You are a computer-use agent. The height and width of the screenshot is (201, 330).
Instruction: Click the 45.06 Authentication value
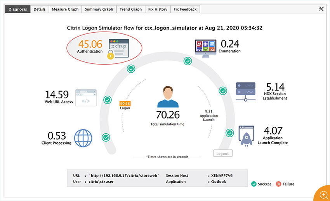point(90,44)
